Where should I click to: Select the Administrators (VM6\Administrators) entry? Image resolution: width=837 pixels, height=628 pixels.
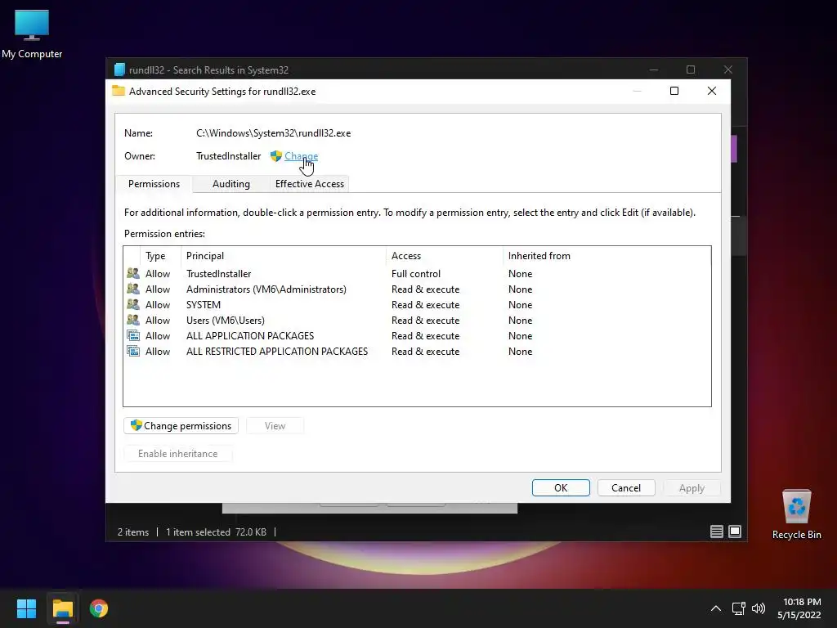pos(417,289)
